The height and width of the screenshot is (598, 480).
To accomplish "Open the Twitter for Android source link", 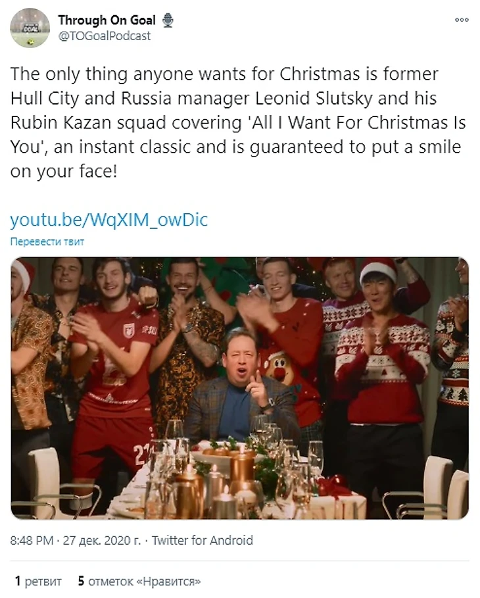I will (203, 540).
